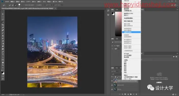Click the add layer mask icon
The image size is (179, 96).
coord(125,94)
